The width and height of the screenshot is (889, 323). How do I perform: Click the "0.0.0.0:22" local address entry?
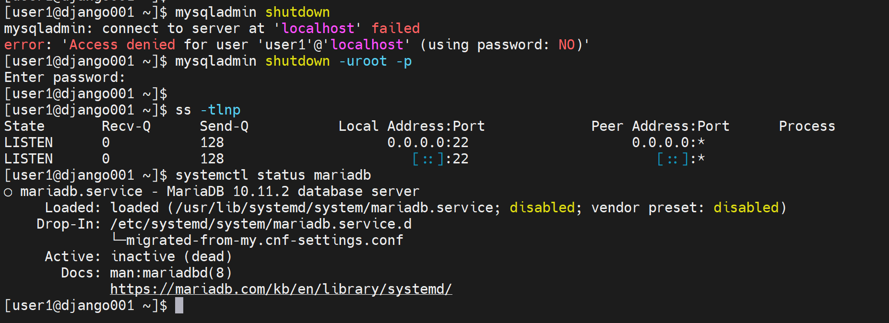tap(427, 143)
